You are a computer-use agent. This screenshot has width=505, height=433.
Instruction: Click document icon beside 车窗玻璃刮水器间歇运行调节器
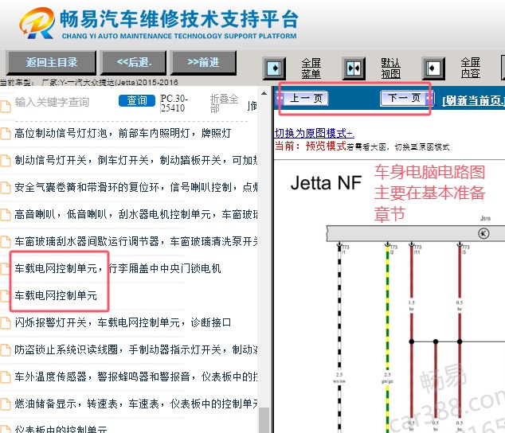pyautogui.click(x=6, y=242)
